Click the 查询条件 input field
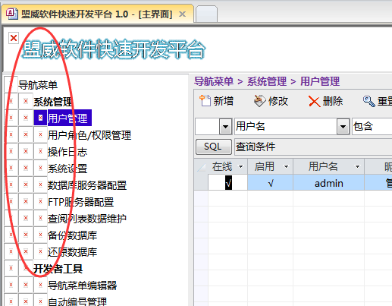The height and width of the screenshot is (306, 392). [313, 147]
